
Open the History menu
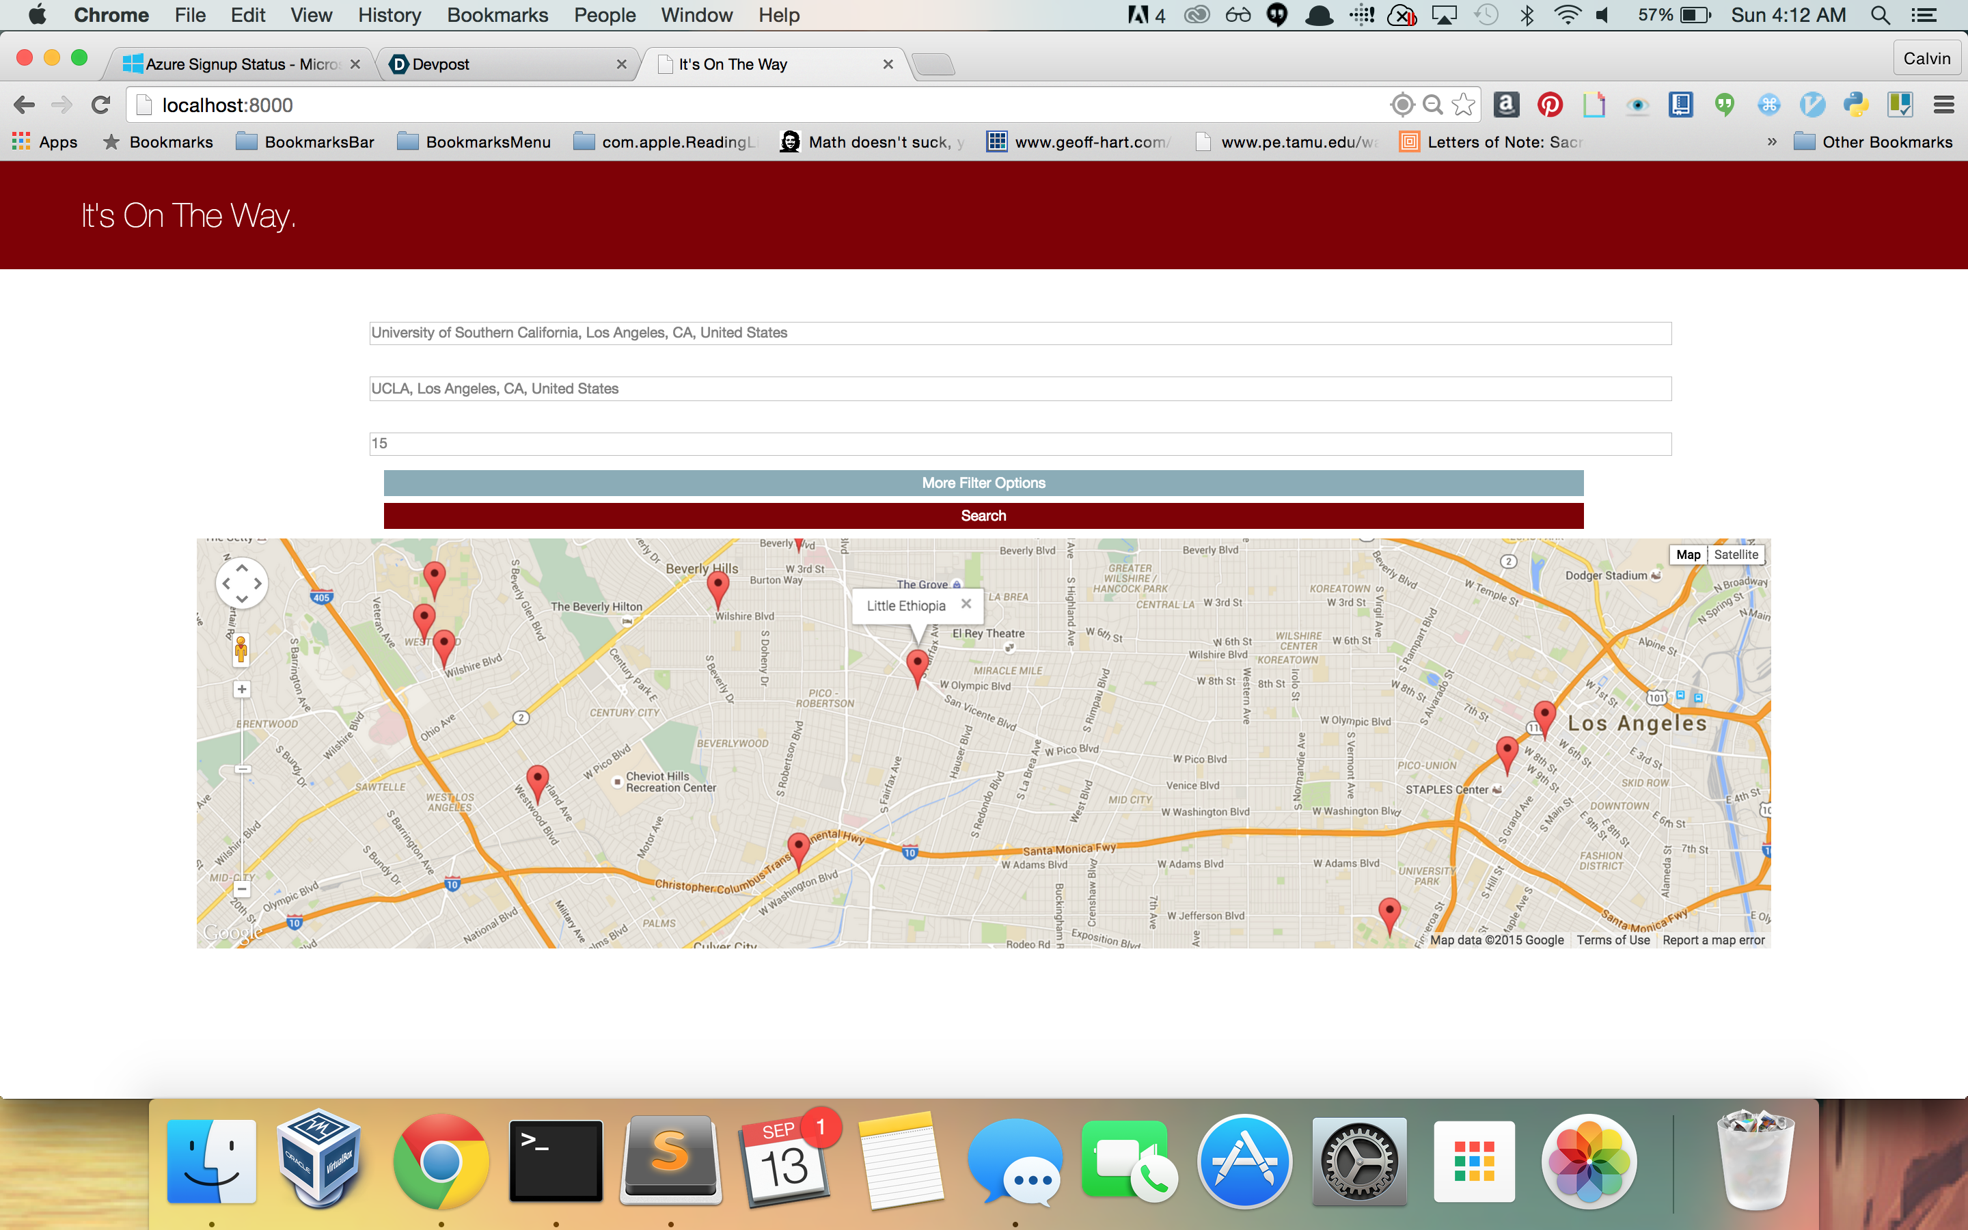pos(389,16)
